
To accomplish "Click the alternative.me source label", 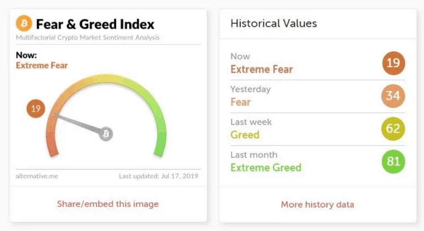I will (37, 176).
